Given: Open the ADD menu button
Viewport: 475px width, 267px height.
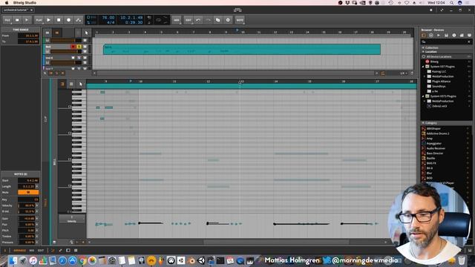Looking at the screenshot, I should click(x=177, y=20).
